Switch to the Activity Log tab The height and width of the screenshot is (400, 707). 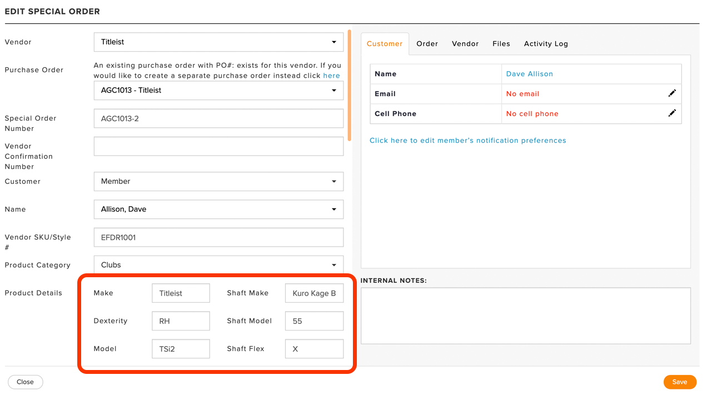[546, 44]
